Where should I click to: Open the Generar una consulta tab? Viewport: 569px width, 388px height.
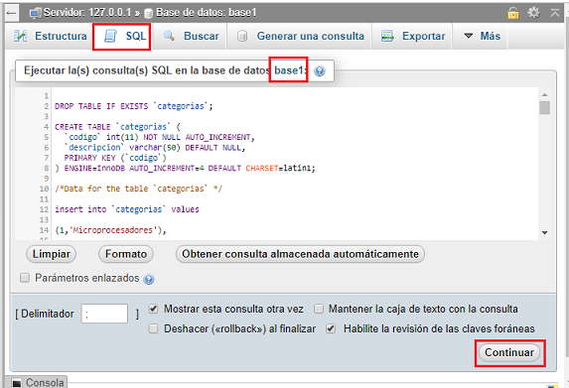(x=301, y=37)
